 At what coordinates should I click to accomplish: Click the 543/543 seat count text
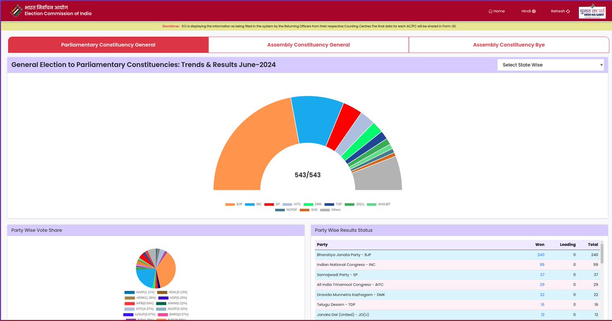[308, 175]
